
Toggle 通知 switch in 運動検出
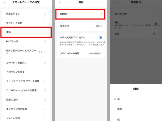[x=154, y=24]
